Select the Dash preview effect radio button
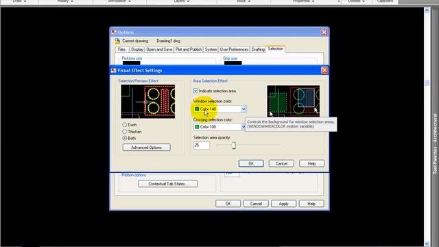 pyautogui.click(x=125, y=125)
